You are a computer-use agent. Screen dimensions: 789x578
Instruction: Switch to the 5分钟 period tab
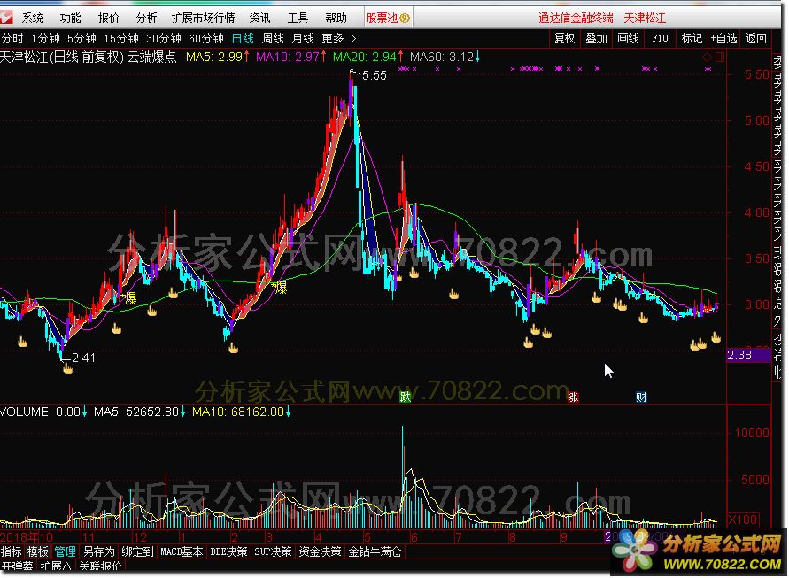click(x=81, y=39)
